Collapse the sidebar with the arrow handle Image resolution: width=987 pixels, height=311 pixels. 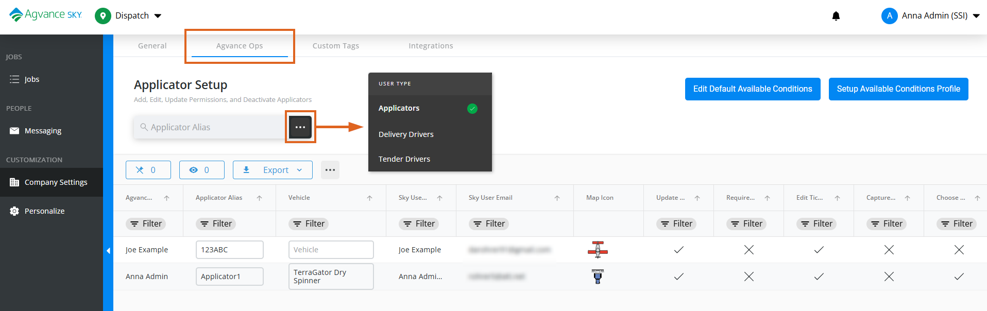tap(108, 251)
